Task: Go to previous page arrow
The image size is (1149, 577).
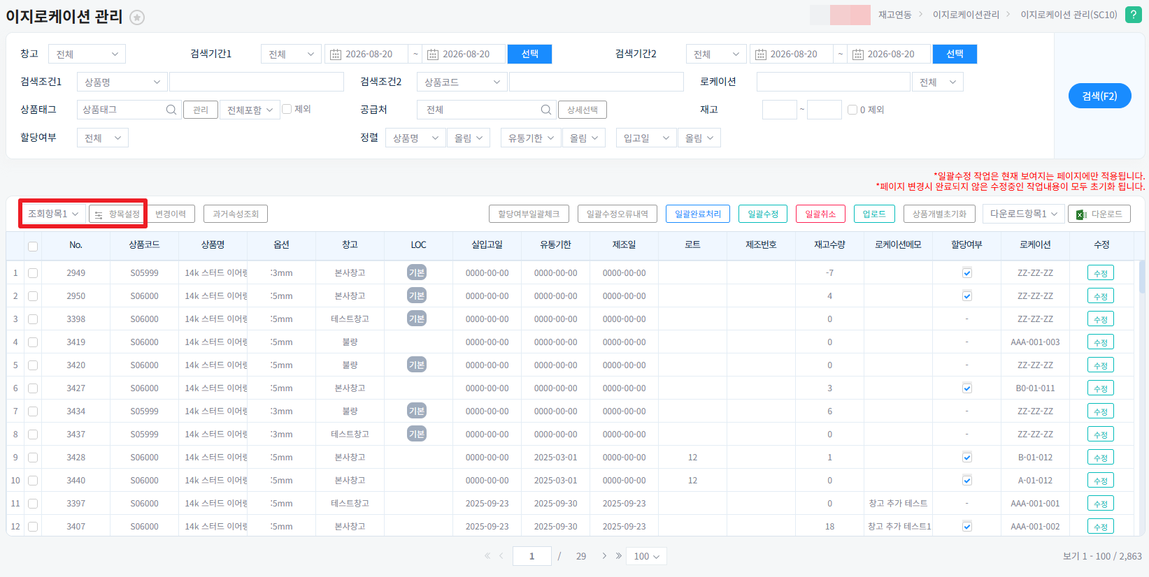Action: pyautogui.click(x=501, y=556)
